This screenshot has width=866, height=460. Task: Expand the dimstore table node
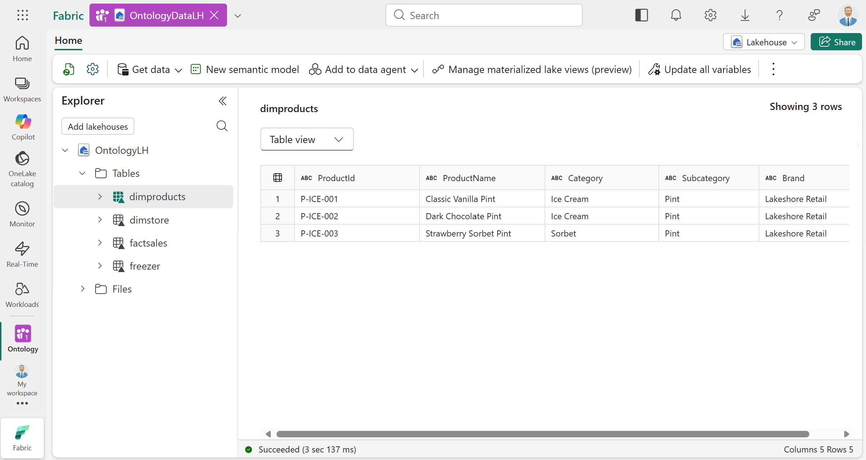tap(100, 220)
